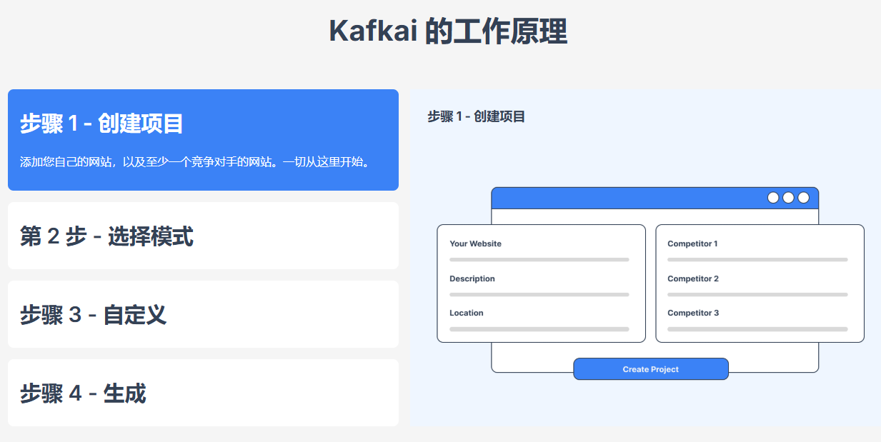The height and width of the screenshot is (442, 881).
Task: Switch to 步骤 3 - 自定义 step
Action: [203, 314]
